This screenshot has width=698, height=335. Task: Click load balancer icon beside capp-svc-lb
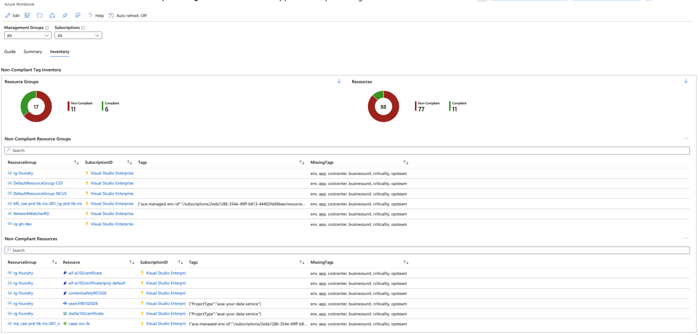65,323
